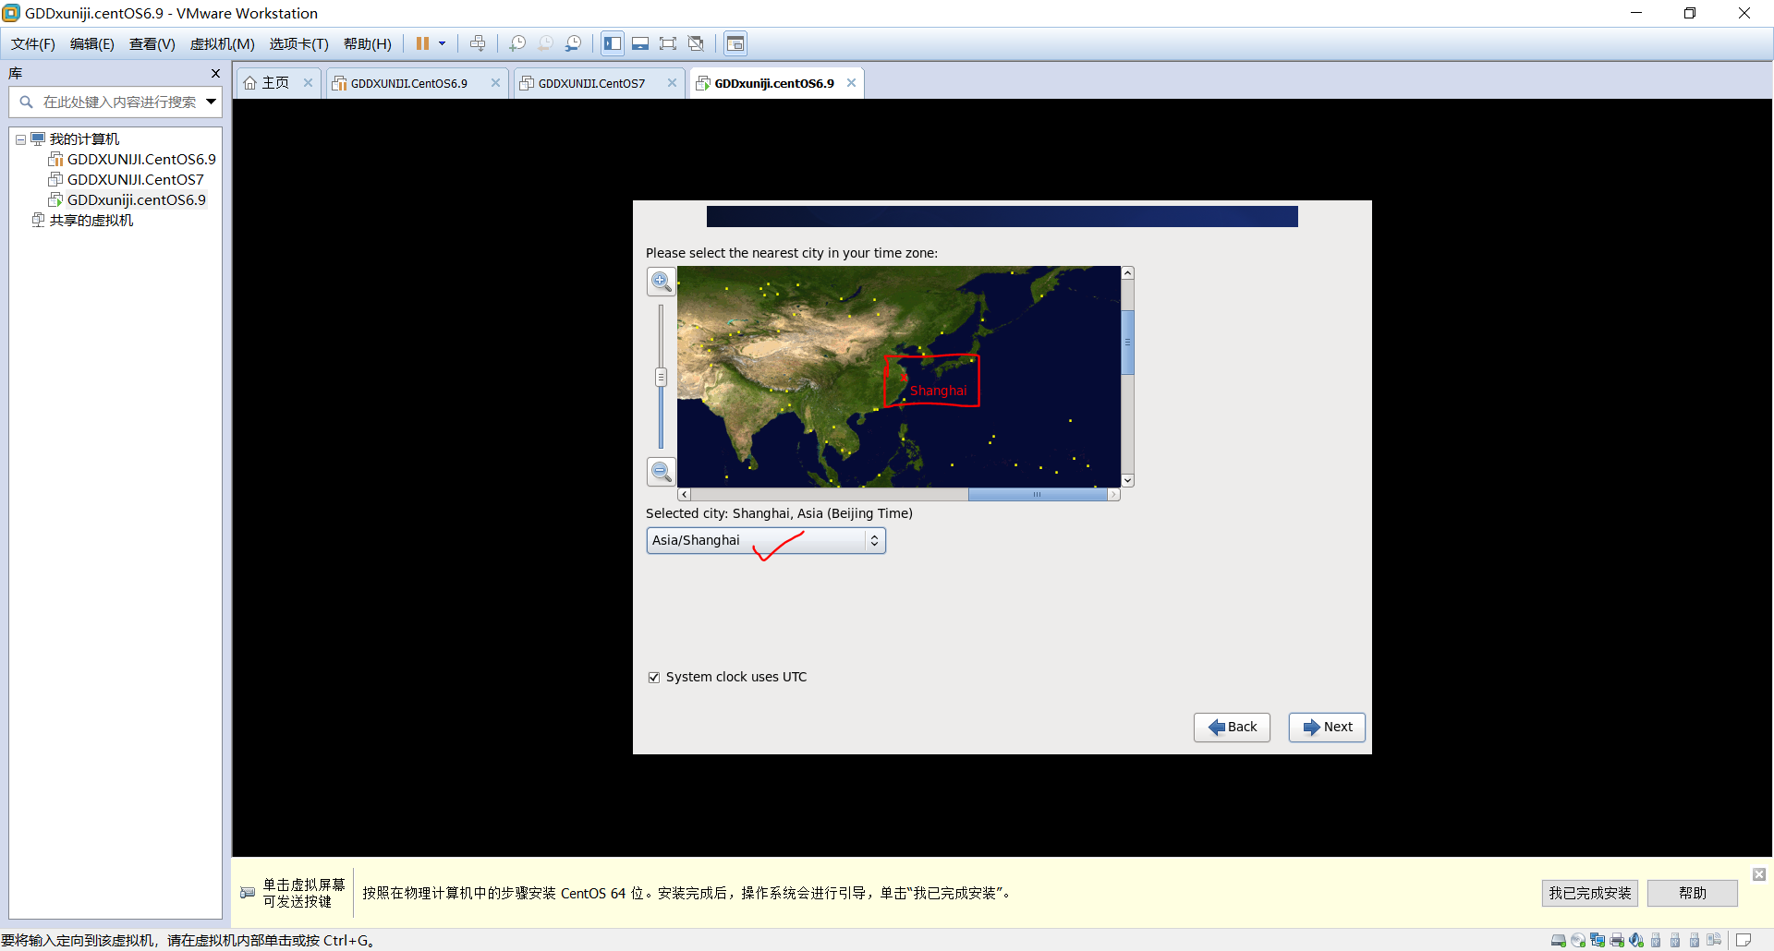
Task: Toggle the library sidebar view icon
Action: (x=613, y=43)
